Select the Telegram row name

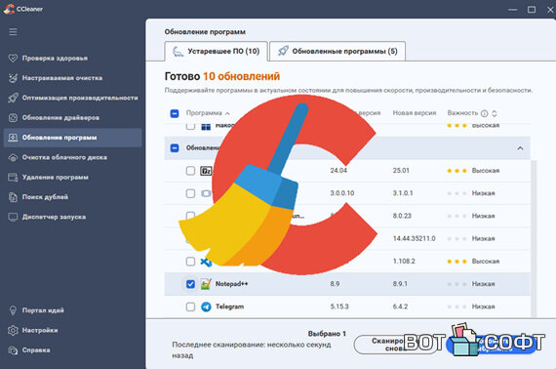[x=230, y=307]
